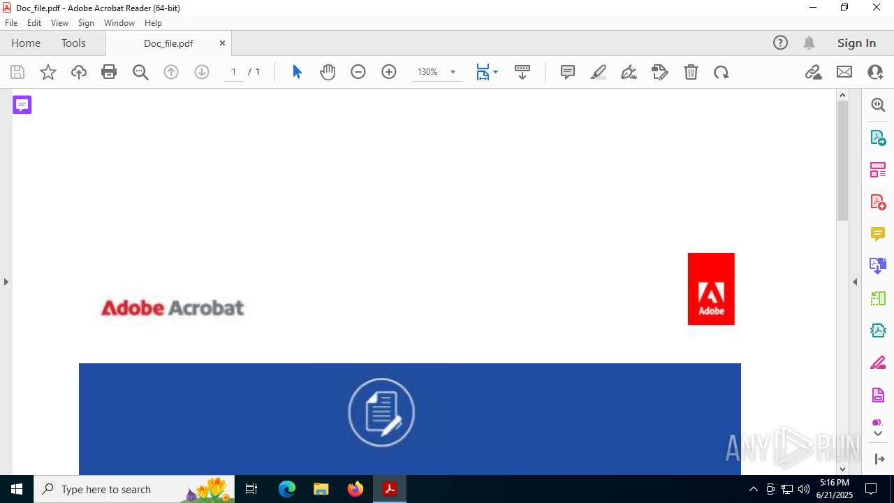Click the scroll up arrow of the document

click(842, 95)
